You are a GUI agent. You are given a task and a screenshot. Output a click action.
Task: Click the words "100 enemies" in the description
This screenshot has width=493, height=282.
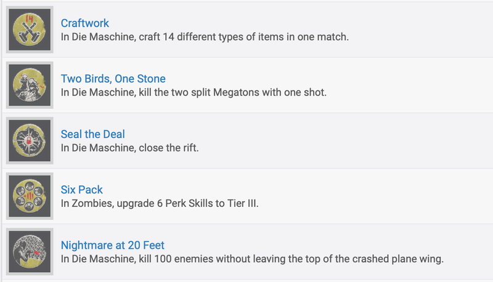pyautogui.click(x=189, y=259)
